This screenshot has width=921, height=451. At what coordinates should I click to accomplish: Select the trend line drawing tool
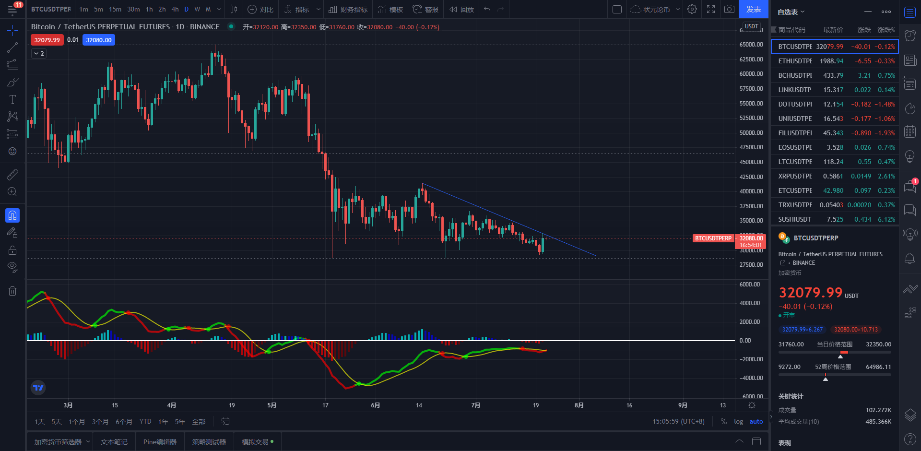[12, 47]
